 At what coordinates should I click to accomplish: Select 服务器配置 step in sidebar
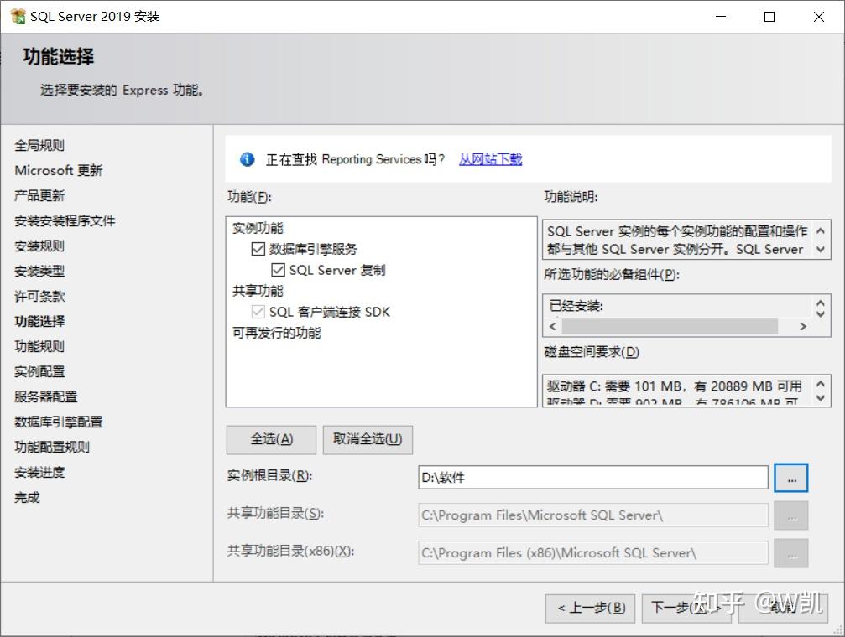46,396
